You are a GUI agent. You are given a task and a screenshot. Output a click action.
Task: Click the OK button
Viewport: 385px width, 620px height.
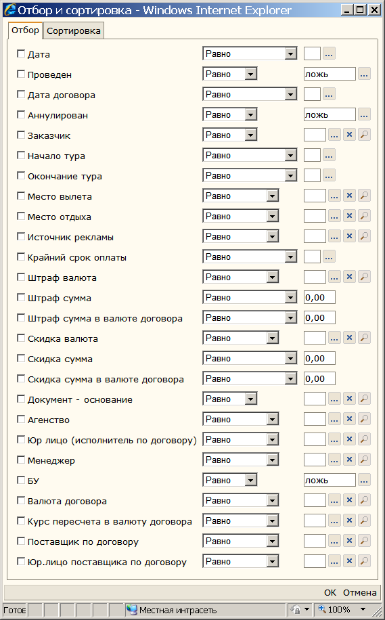pos(330,592)
